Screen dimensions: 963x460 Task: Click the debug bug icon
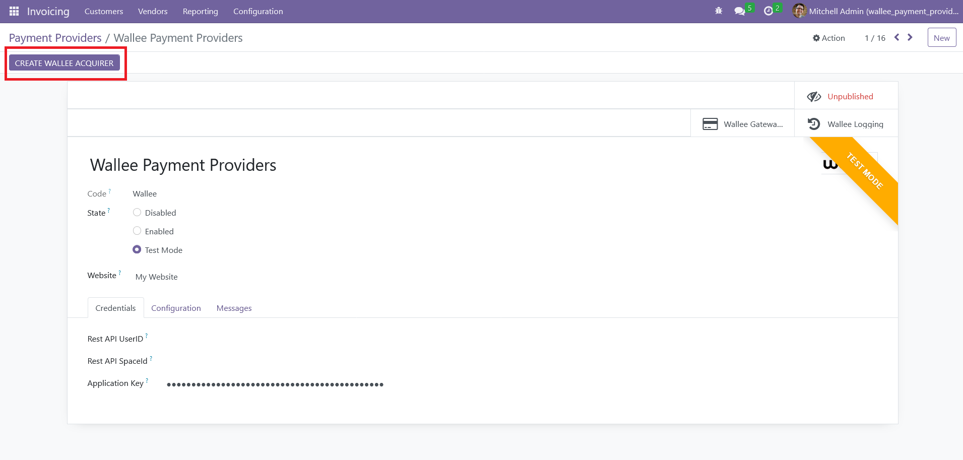(719, 11)
